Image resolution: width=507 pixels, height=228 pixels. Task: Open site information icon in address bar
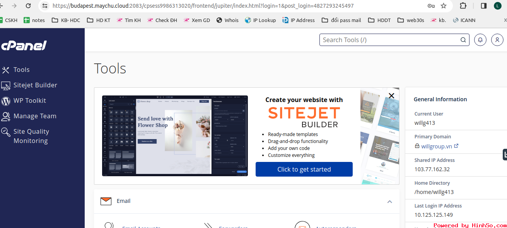45,6
